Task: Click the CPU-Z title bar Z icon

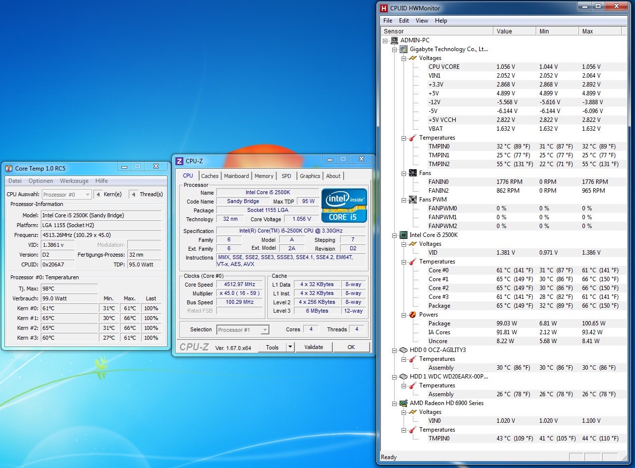Action: click(179, 161)
